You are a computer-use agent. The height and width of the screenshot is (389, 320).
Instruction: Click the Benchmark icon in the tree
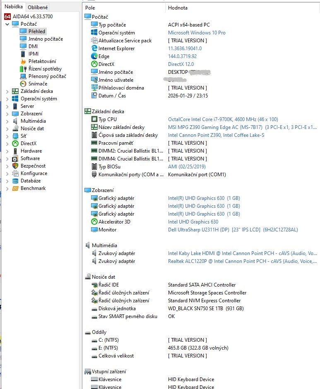pyautogui.click(x=15, y=188)
